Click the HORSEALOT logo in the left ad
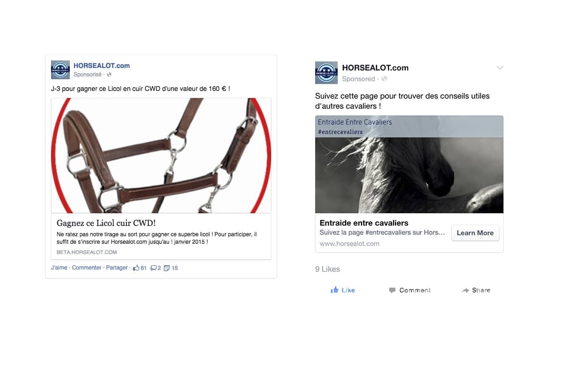The height and width of the screenshot is (375, 562). pos(60,70)
